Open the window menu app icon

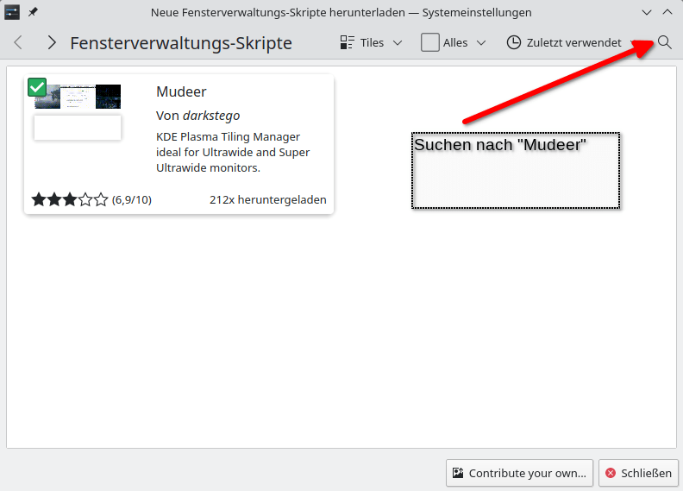[x=12, y=12]
